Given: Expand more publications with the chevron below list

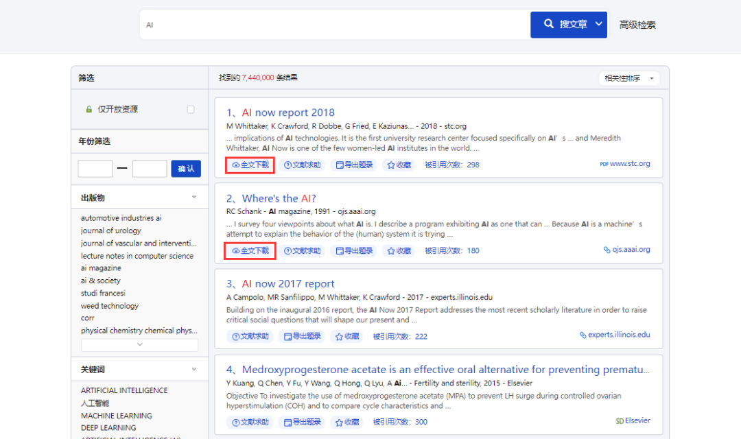Looking at the screenshot, I should click(x=139, y=344).
